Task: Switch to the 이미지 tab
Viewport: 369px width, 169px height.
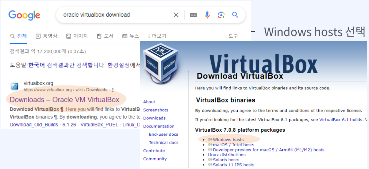Action: pyautogui.click(x=77, y=36)
